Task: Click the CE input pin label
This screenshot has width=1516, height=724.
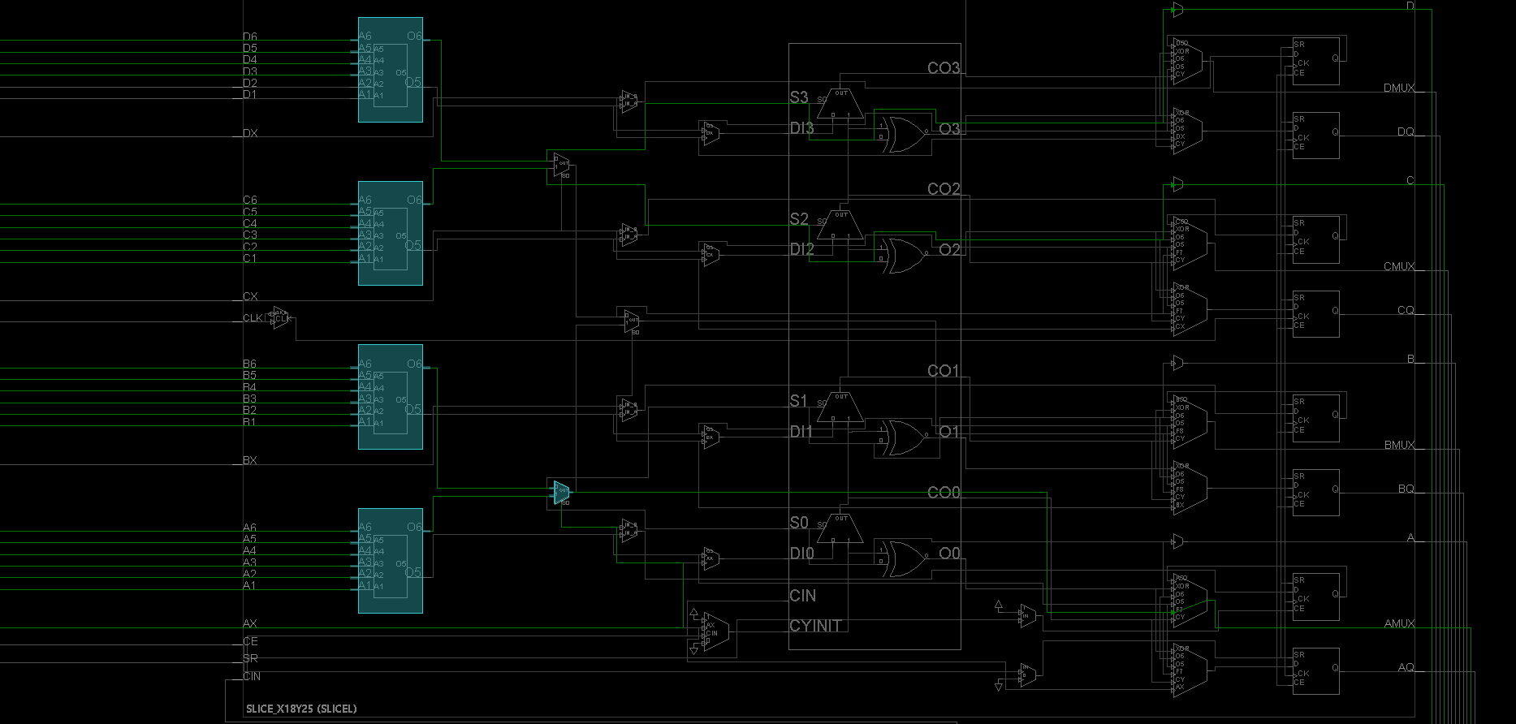Action: (250, 641)
